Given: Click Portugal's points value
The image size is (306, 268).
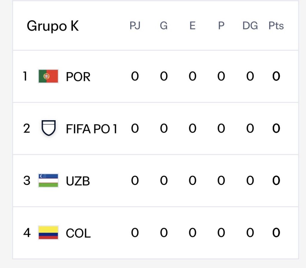Looking at the screenshot, I should click(276, 77).
